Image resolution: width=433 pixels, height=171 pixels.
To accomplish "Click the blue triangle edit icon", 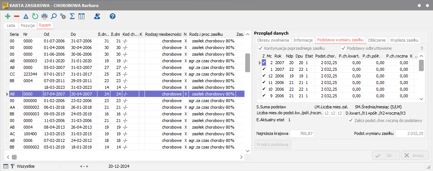I will pos(26,16).
